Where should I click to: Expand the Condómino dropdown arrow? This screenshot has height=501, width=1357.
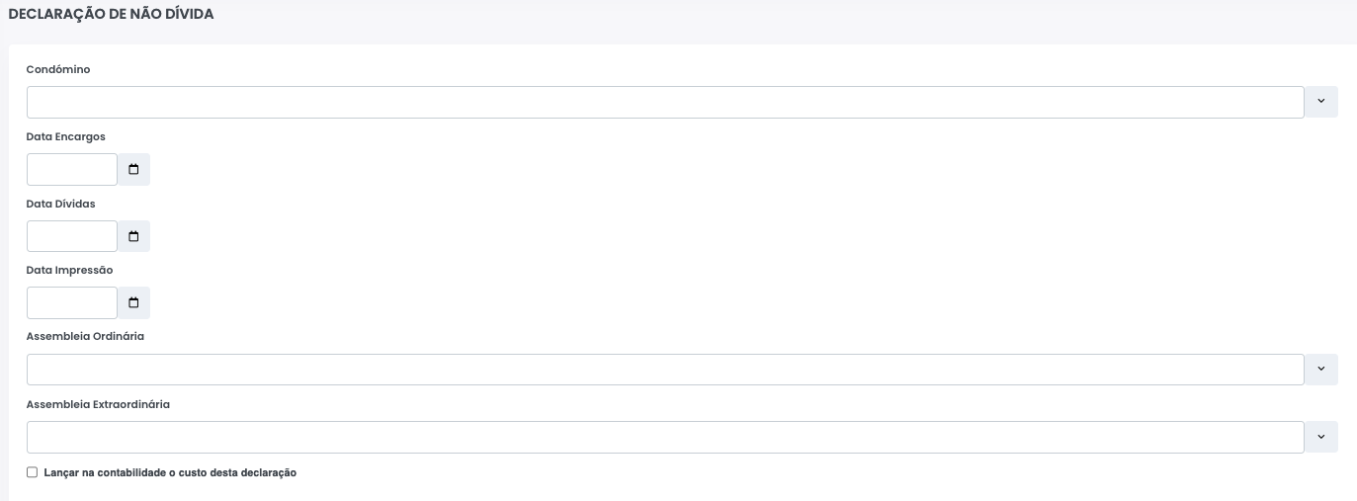tap(1321, 102)
